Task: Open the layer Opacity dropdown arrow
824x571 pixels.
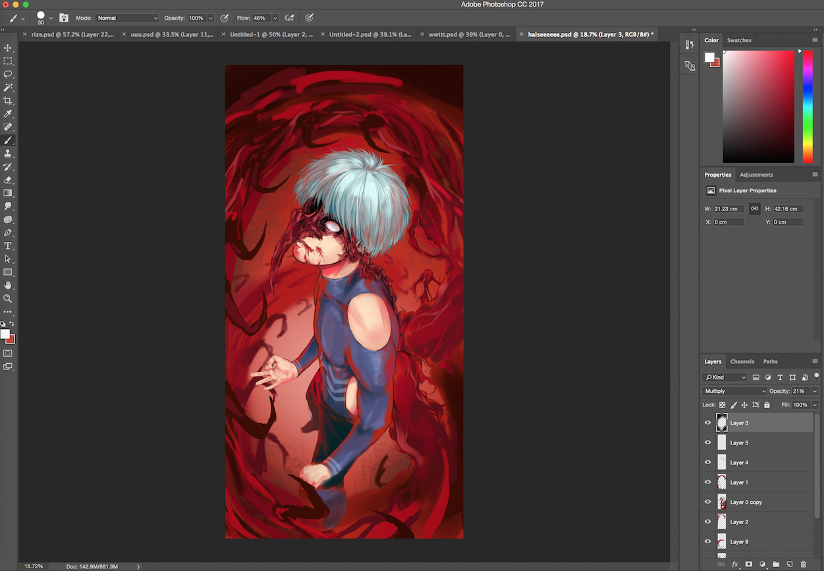Action: [815, 391]
